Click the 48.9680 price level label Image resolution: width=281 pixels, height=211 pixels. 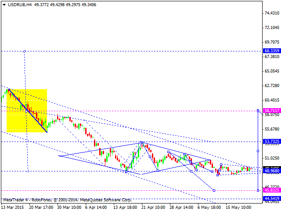pos(272,171)
